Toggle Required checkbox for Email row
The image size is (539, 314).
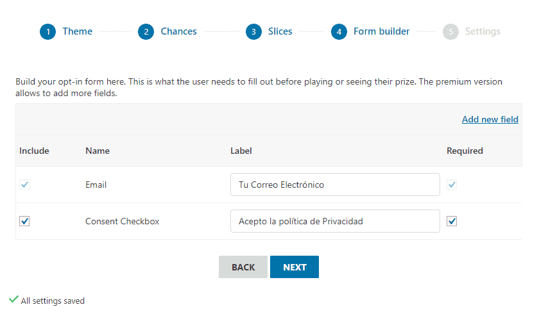pos(452,185)
